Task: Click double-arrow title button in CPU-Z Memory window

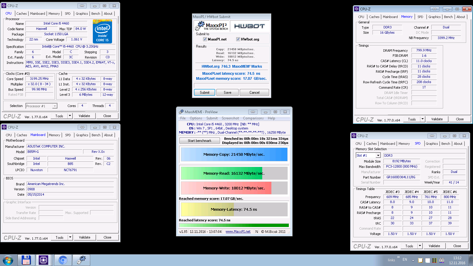Action: [435, 9]
